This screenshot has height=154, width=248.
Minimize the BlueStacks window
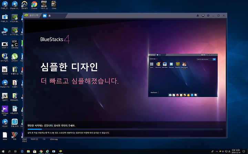tap(213, 15)
